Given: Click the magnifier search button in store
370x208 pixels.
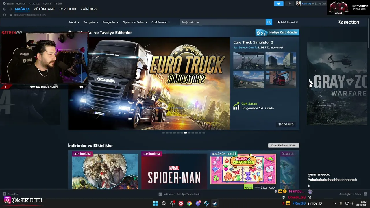Looking at the screenshot, I should 269,22.
